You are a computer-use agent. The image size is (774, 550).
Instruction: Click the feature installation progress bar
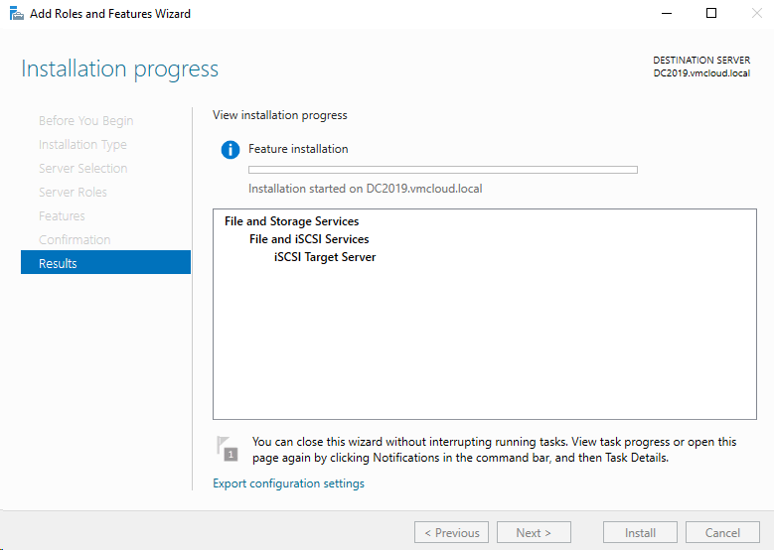[442, 170]
